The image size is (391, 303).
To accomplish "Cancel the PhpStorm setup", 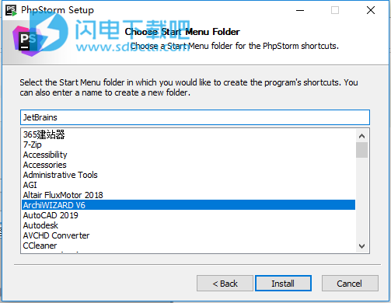I will coord(350,284).
